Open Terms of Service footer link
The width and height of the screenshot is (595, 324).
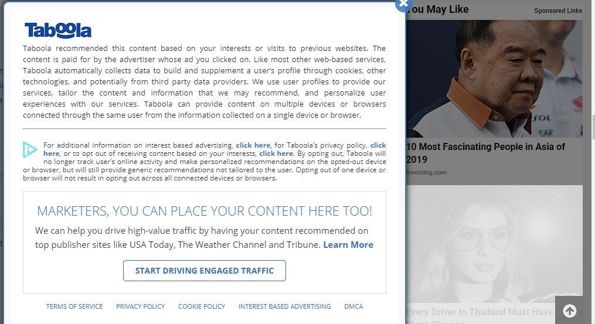tap(74, 306)
